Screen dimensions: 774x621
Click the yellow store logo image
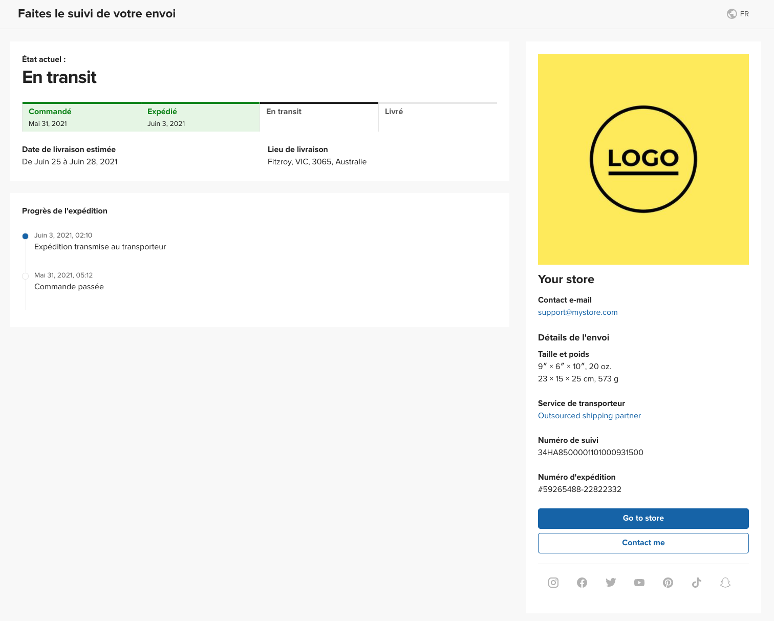point(643,159)
